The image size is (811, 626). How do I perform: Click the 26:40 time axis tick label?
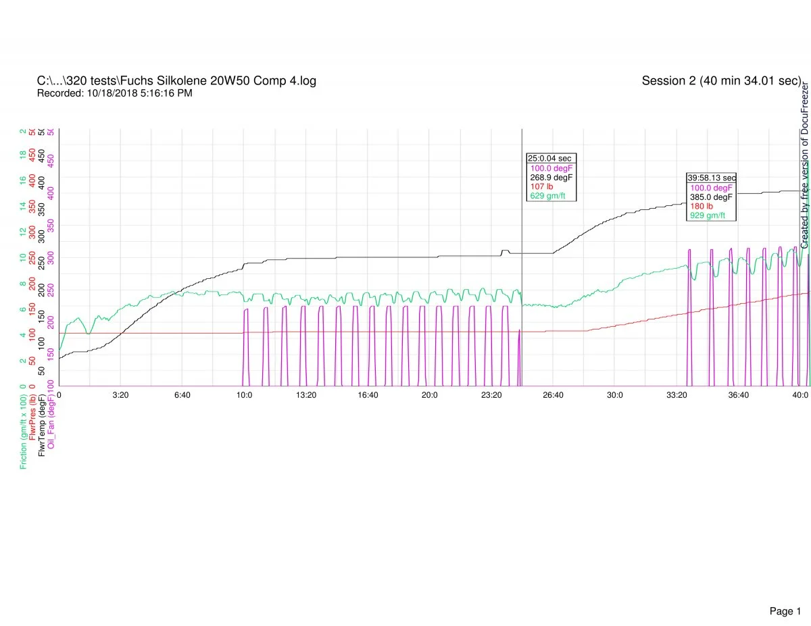tap(553, 395)
